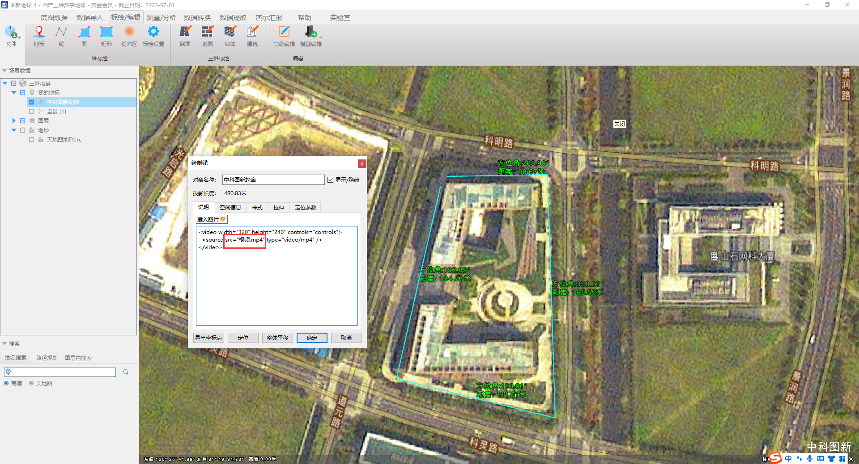Viewport: 859px width, 464px height.
Task: Toggle 三维场景 tri-state checkbox
Action: 13,83
